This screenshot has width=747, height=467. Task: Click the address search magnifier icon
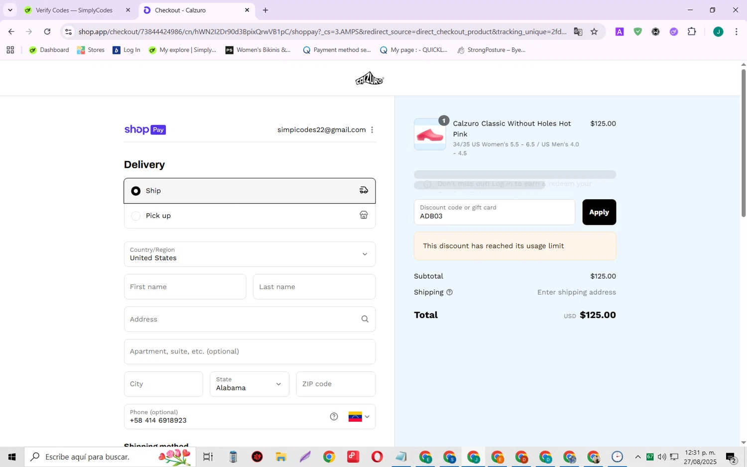coord(365,319)
